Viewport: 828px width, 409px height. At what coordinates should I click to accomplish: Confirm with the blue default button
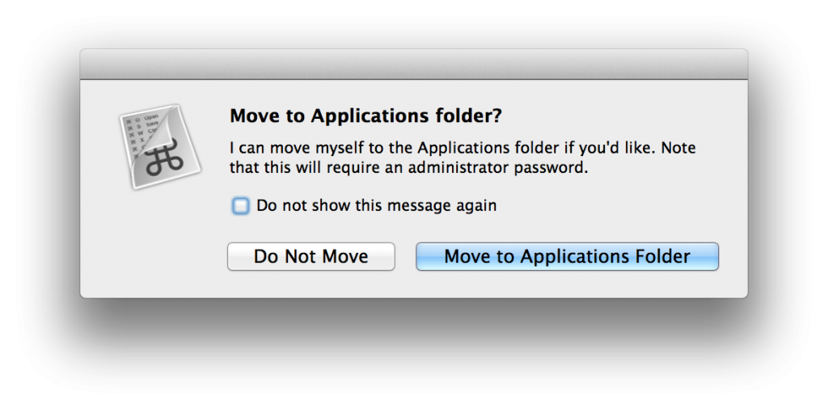coord(567,256)
